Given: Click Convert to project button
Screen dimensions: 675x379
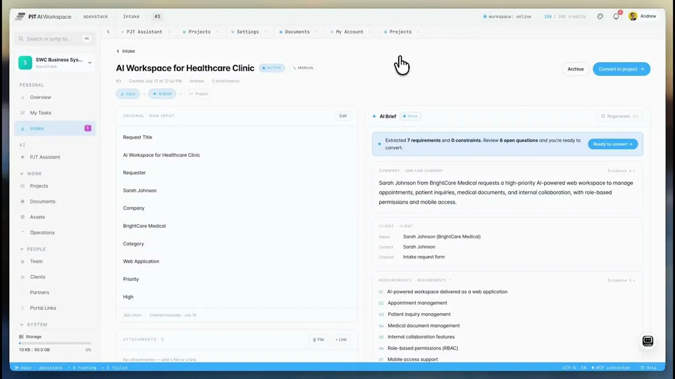Looking at the screenshot, I should coord(621,69).
